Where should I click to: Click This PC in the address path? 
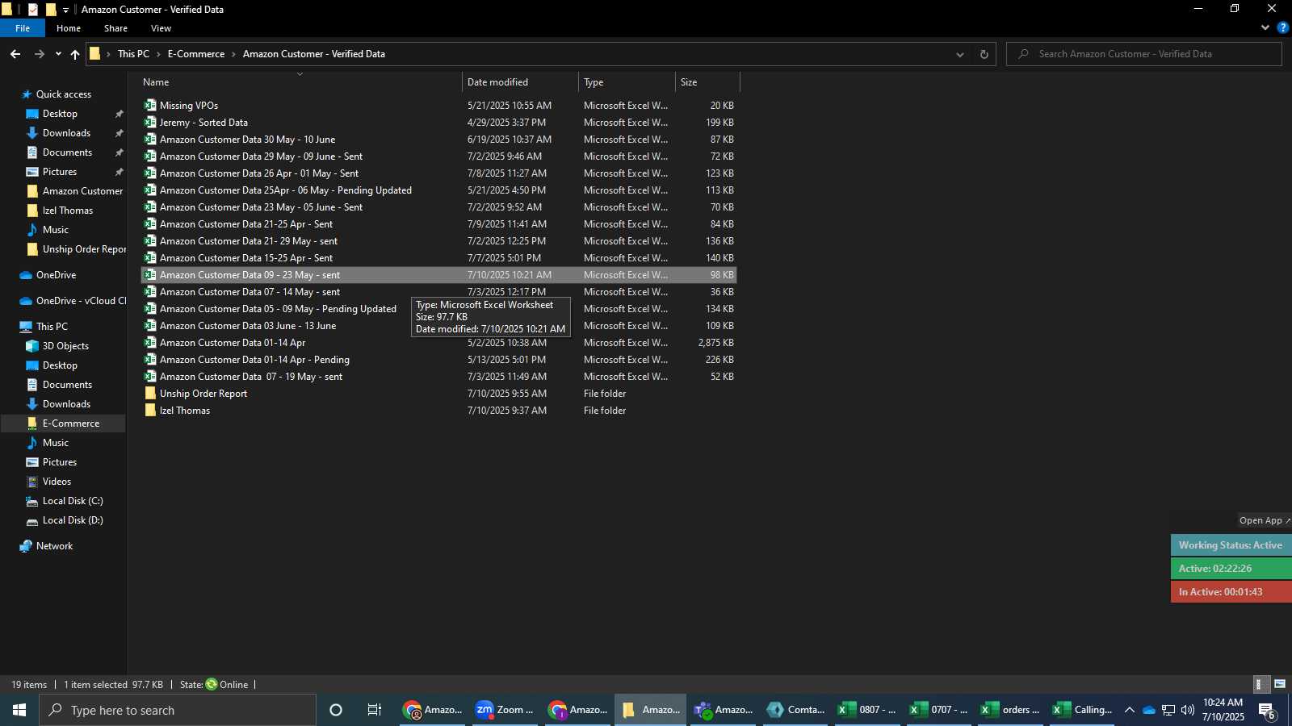133,54
